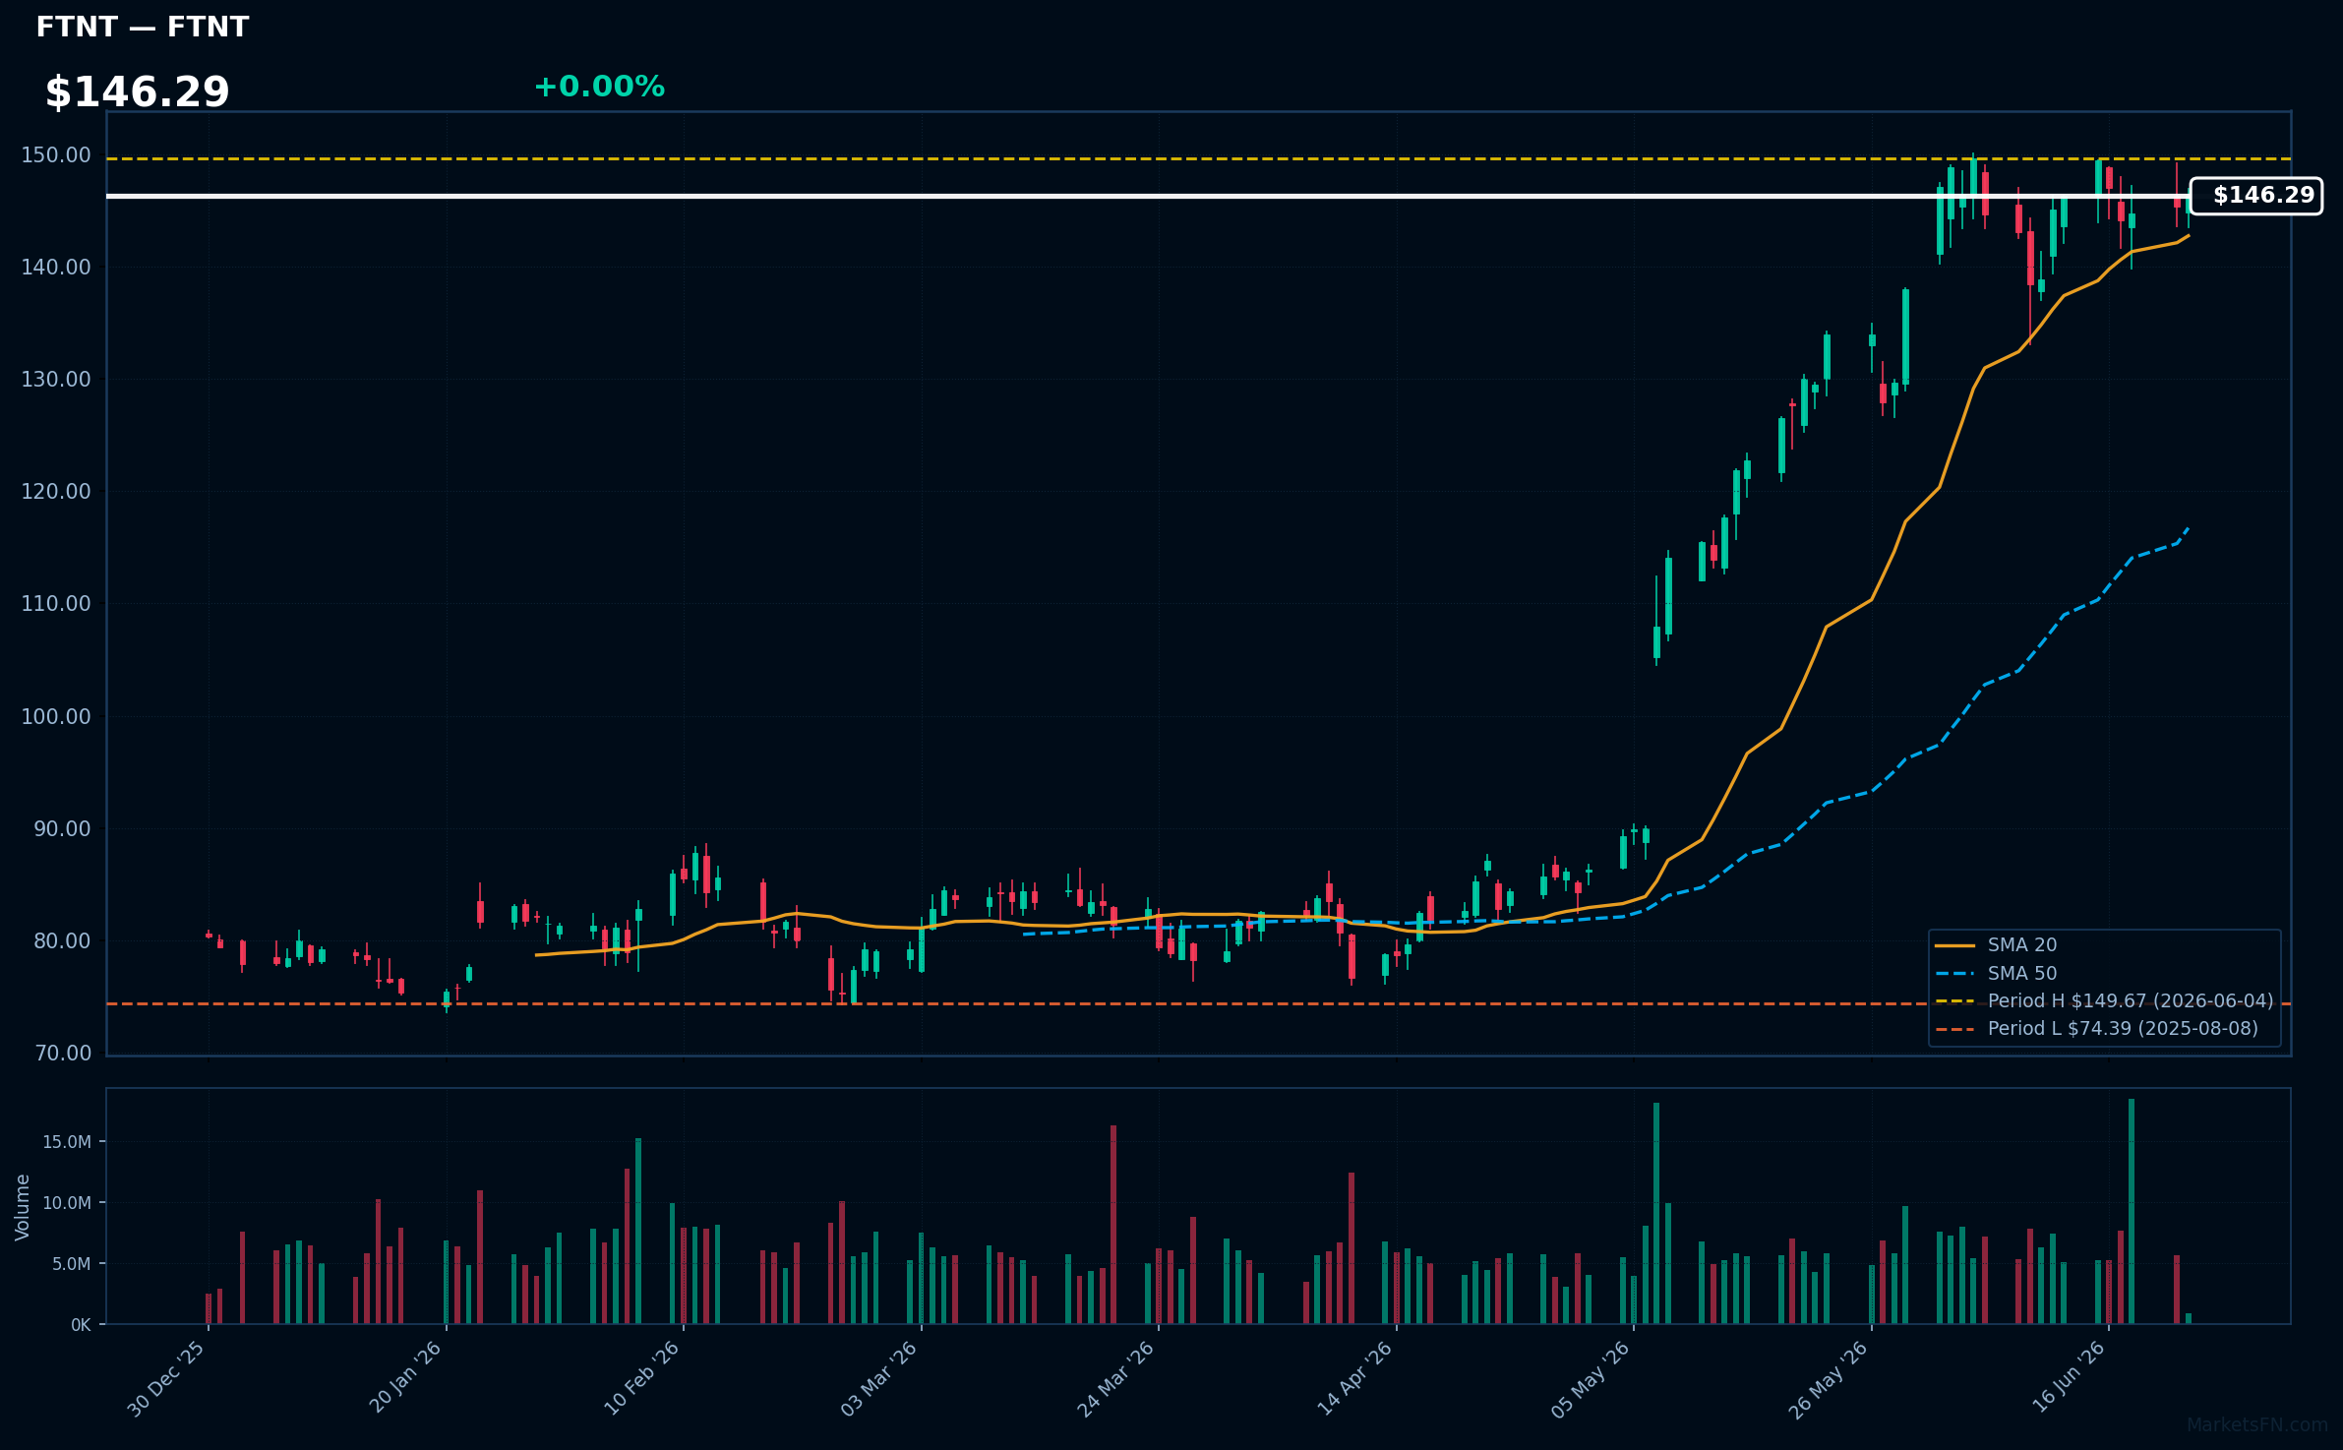The width and height of the screenshot is (2343, 1450).
Task: Click the vertical Volume axis title
Action: click(23, 1207)
